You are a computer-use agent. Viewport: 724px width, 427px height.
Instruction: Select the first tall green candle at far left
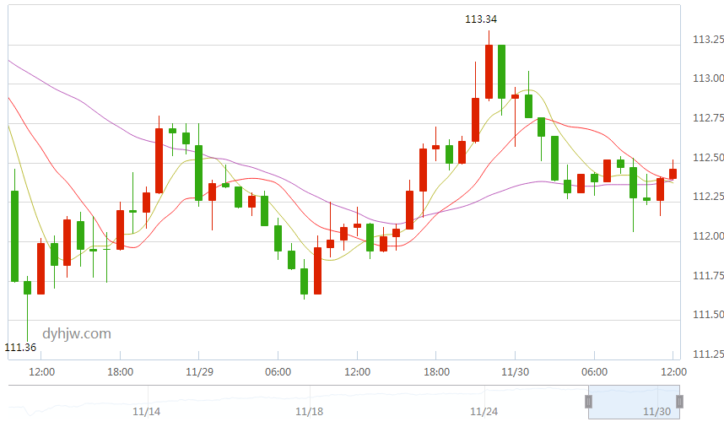(15, 236)
